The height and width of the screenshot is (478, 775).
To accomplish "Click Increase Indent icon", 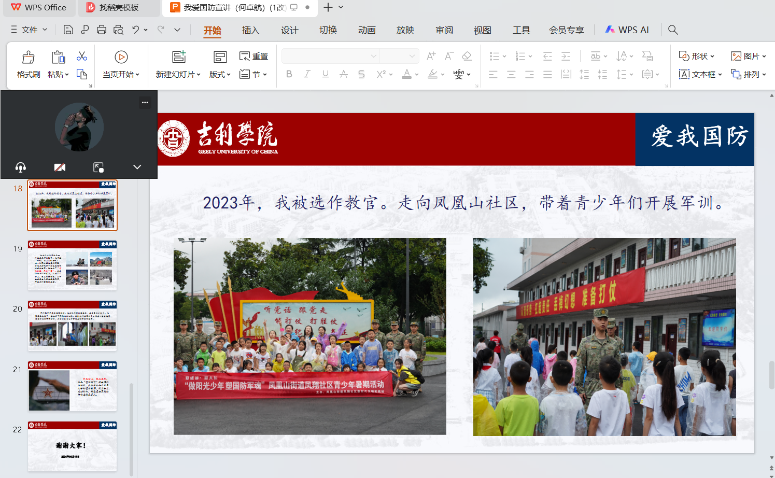I will pos(566,56).
